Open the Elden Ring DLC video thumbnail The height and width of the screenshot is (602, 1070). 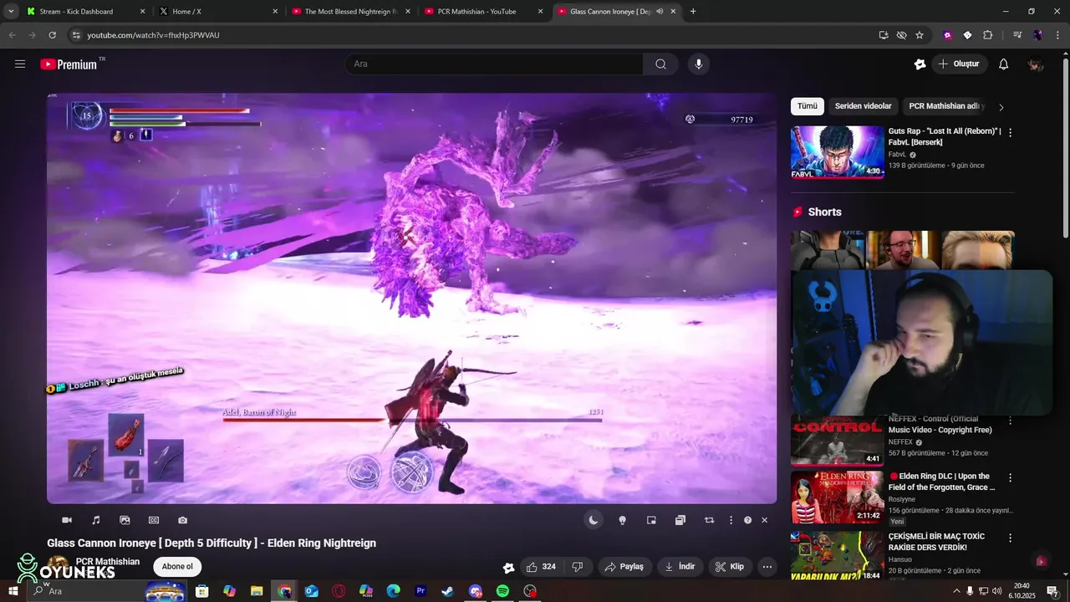tap(838, 497)
